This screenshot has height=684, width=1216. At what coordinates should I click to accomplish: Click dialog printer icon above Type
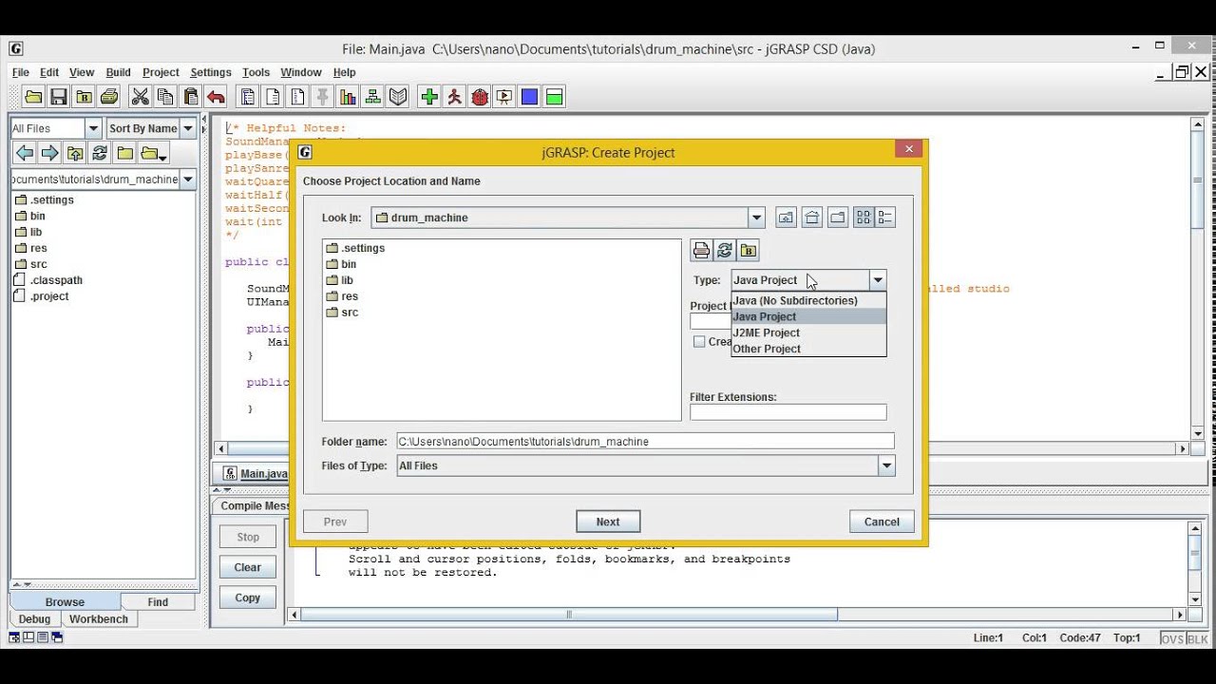(x=701, y=251)
